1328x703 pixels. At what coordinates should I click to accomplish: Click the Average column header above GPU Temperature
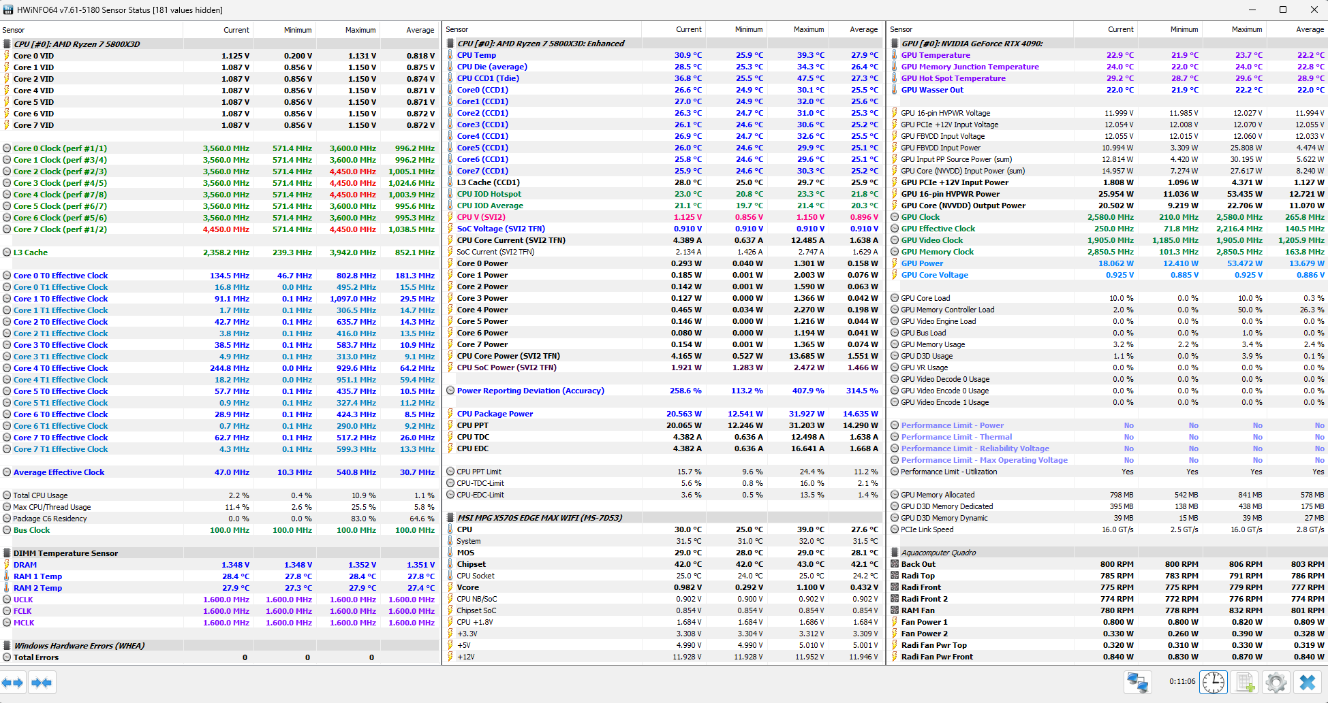pyautogui.click(x=1296, y=29)
